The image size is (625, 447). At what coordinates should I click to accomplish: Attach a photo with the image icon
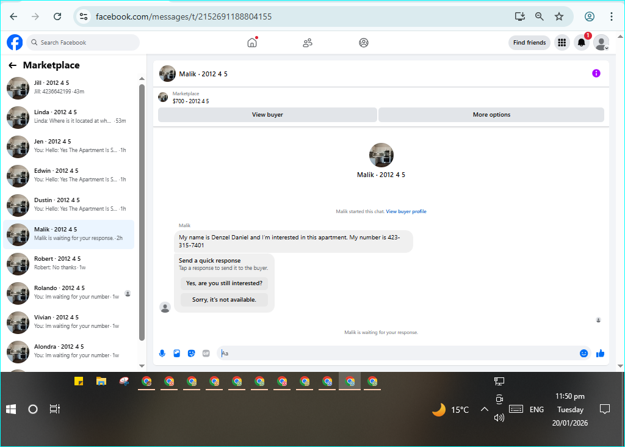click(177, 354)
